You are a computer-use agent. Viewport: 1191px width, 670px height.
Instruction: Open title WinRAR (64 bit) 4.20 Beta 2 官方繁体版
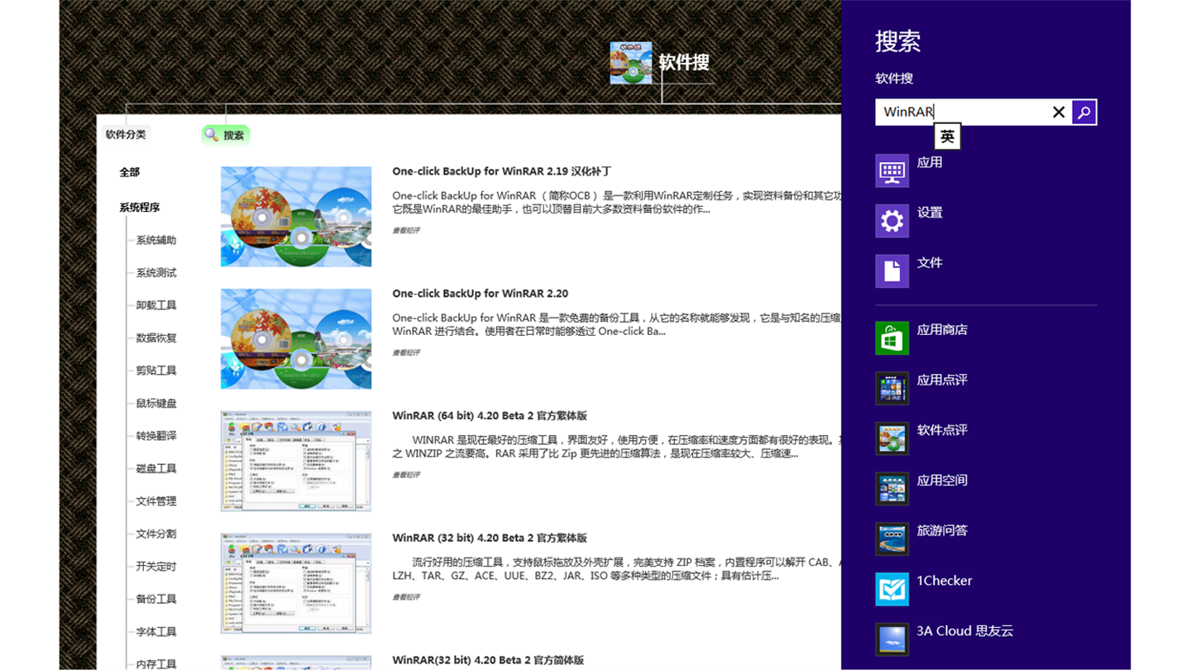pyautogui.click(x=490, y=416)
